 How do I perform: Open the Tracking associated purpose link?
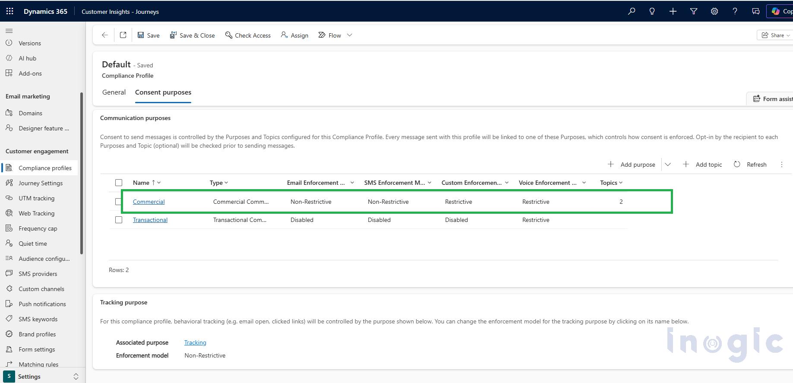click(195, 342)
